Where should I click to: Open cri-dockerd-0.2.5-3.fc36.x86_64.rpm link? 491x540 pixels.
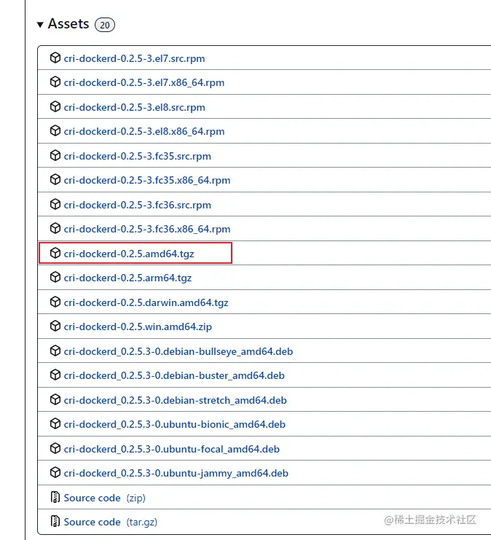(x=147, y=229)
